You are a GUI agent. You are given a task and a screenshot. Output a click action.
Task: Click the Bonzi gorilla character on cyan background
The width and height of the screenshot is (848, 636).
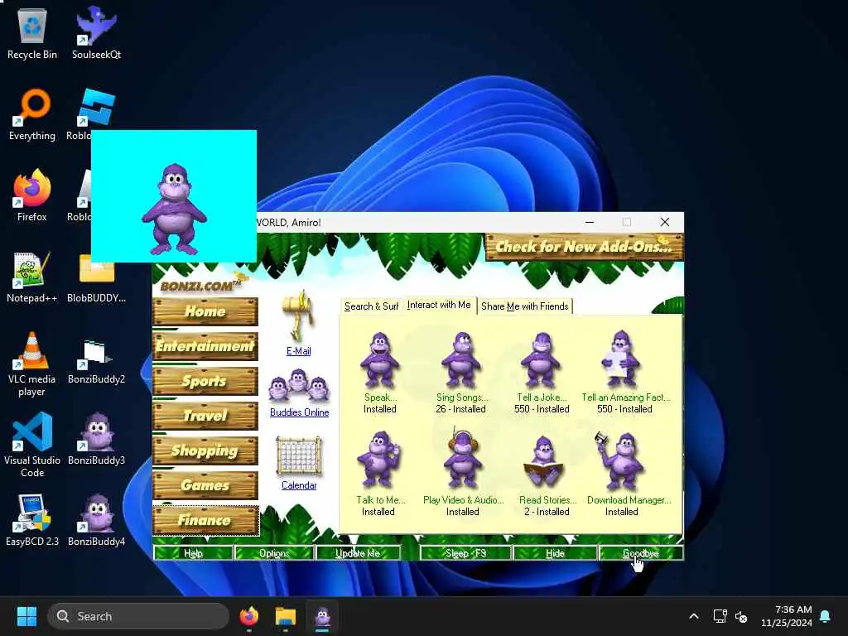tap(174, 209)
